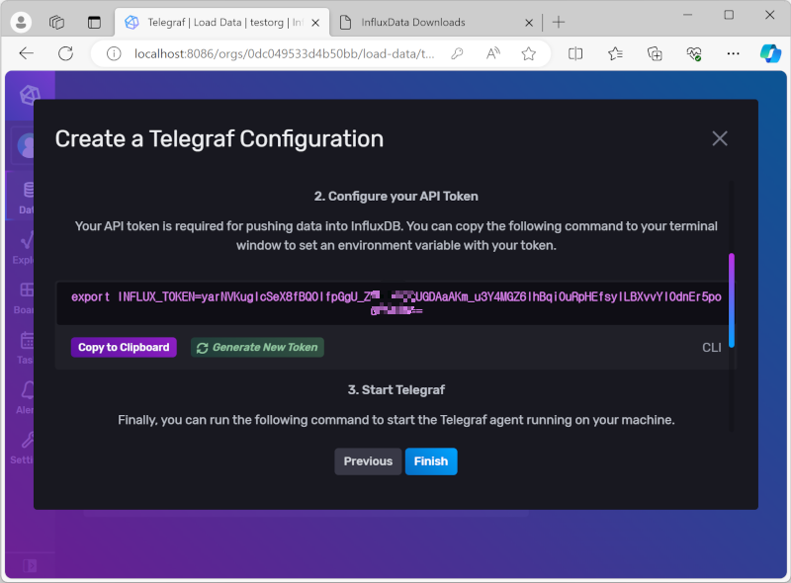The image size is (791, 583).
Task: Go to the Previous step
Action: tap(368, 461)
